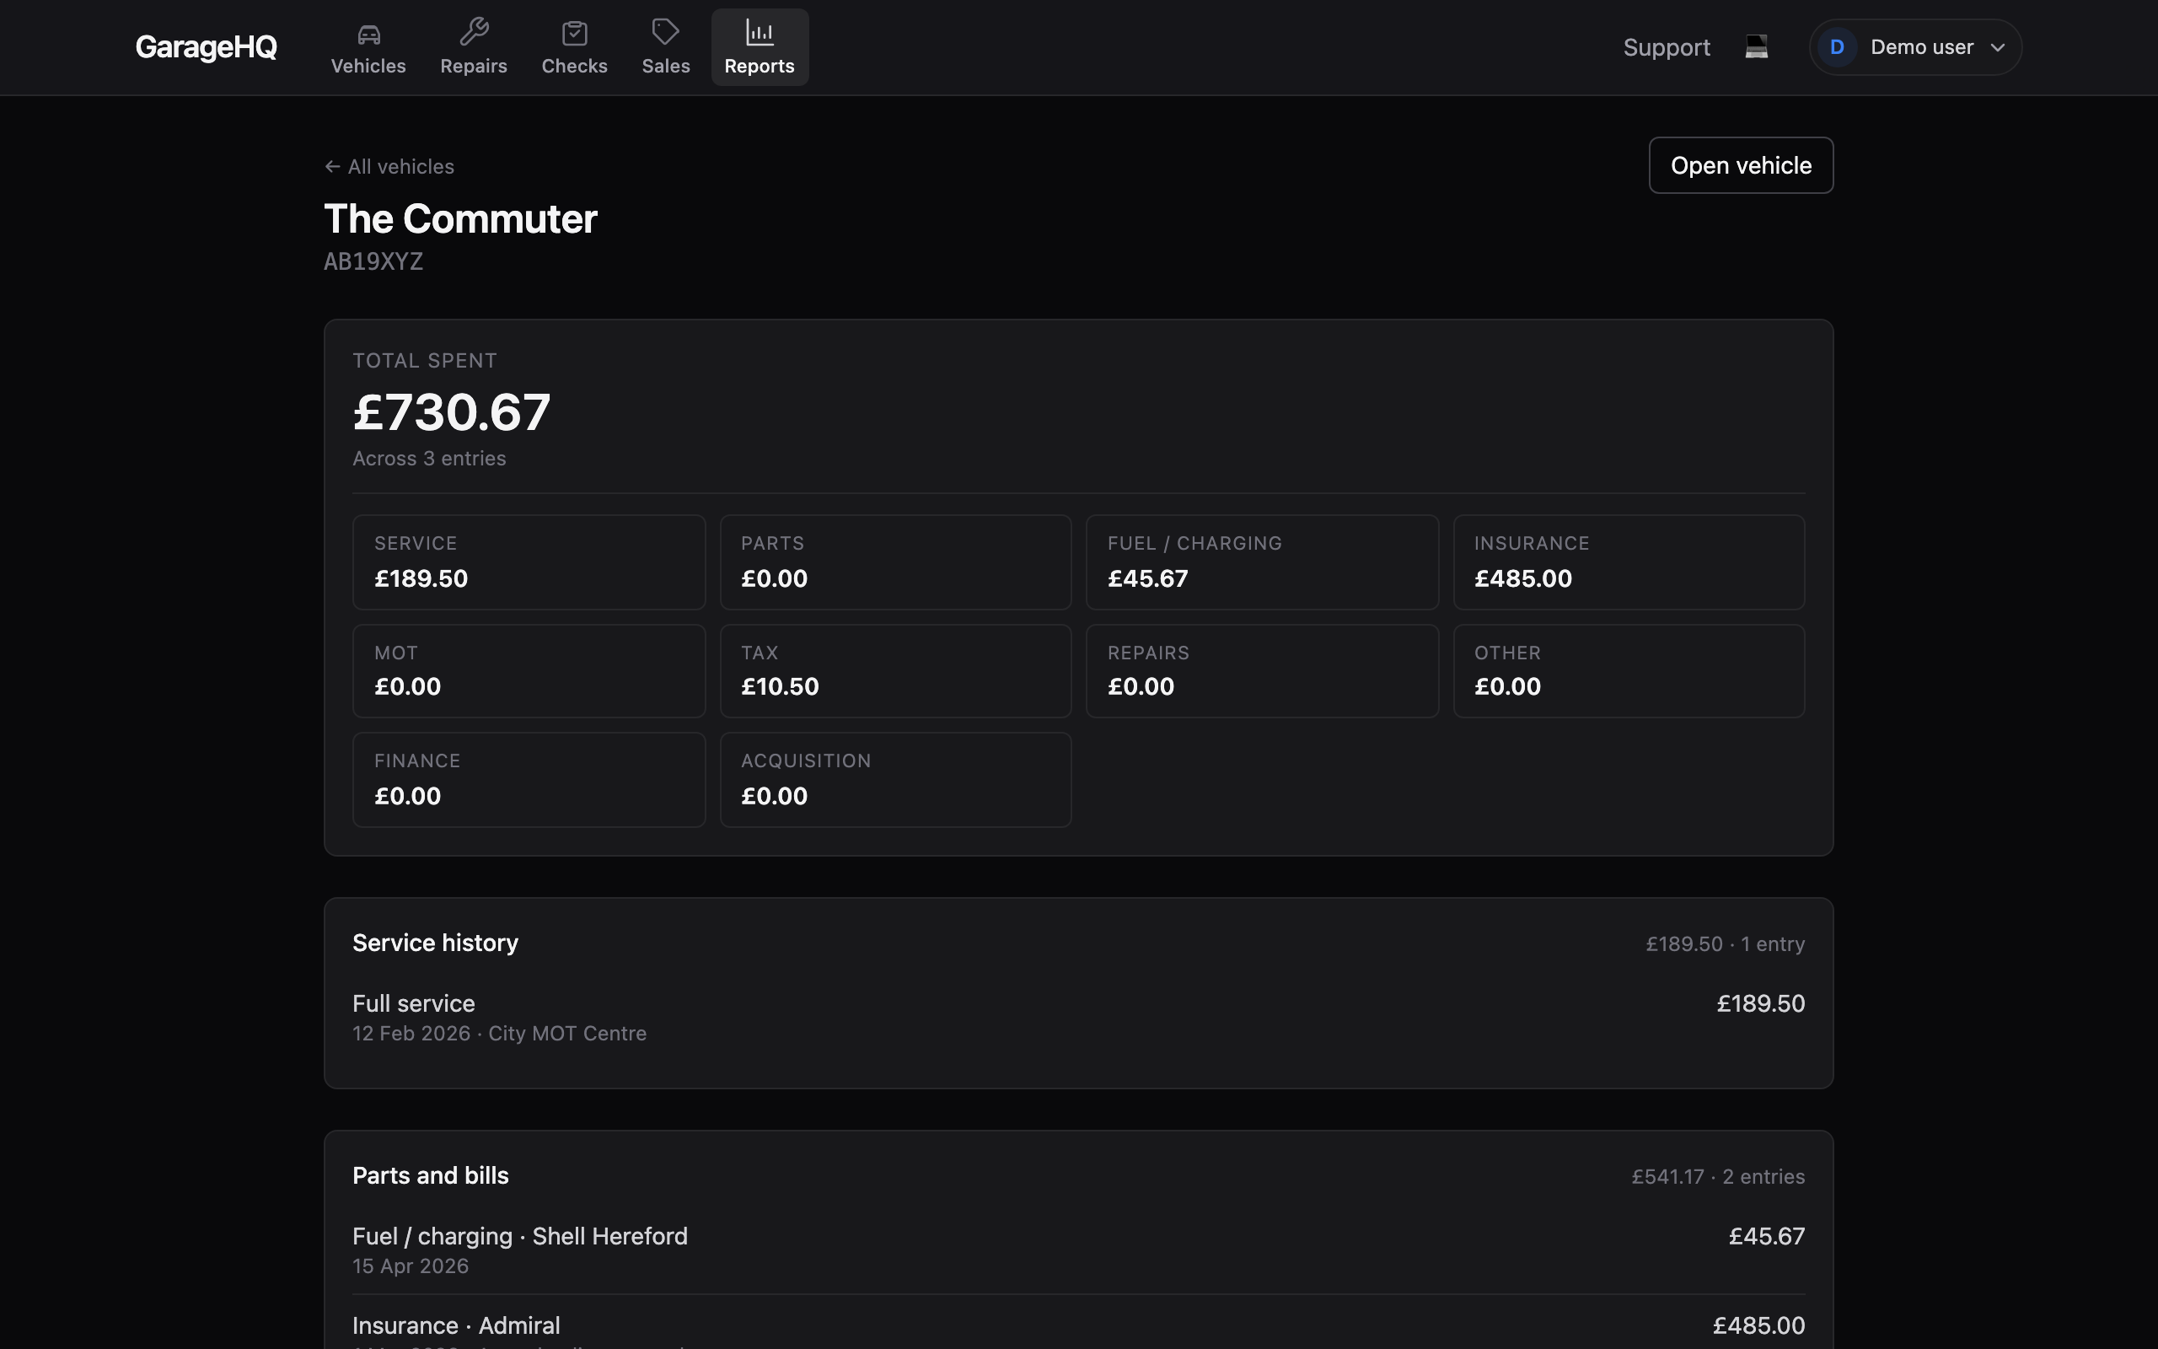This screenshot has width=2158, height=1349.
Task: Switch to the Repairs tab label
Action: pos(474,66)
